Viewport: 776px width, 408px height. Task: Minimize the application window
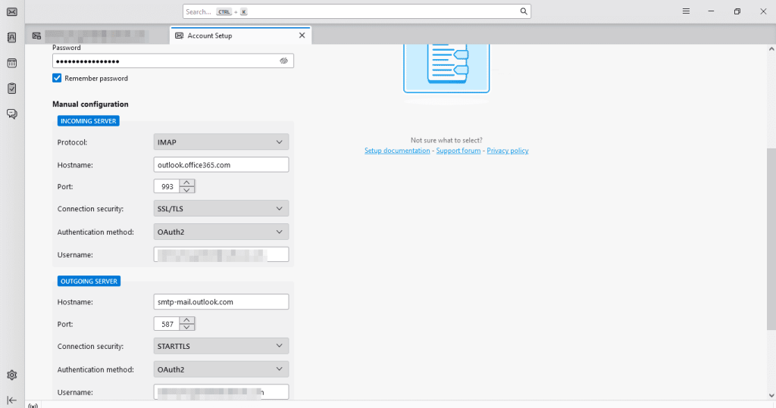click(711, 11)
